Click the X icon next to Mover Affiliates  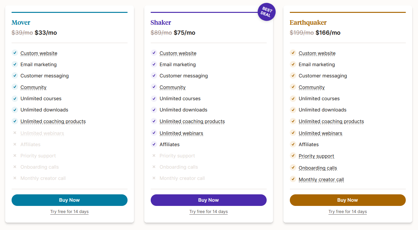14,145
